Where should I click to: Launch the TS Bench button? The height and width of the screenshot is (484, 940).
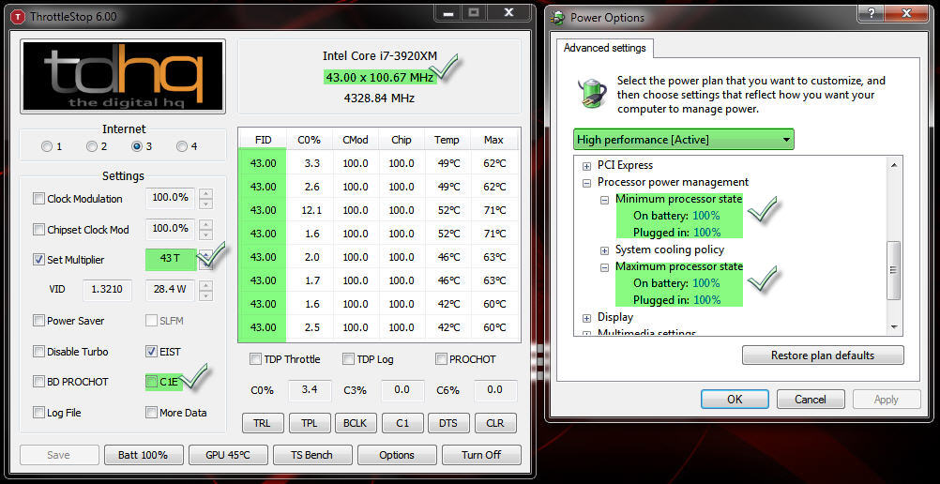(x=312, y=455)
